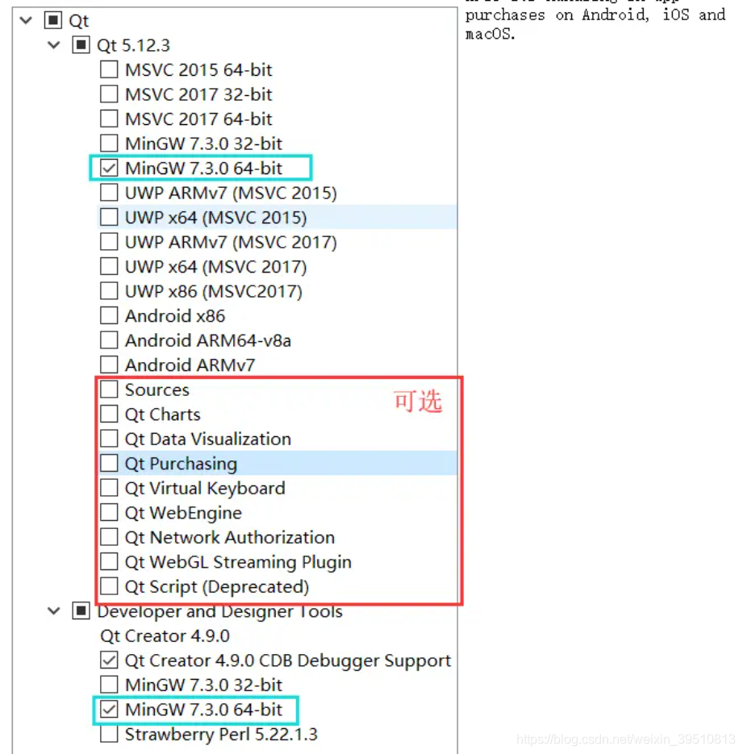Uncheck Qt Creator 4.9.0 CDB Debugger Support
743x754 pixels.
[109, 660]
